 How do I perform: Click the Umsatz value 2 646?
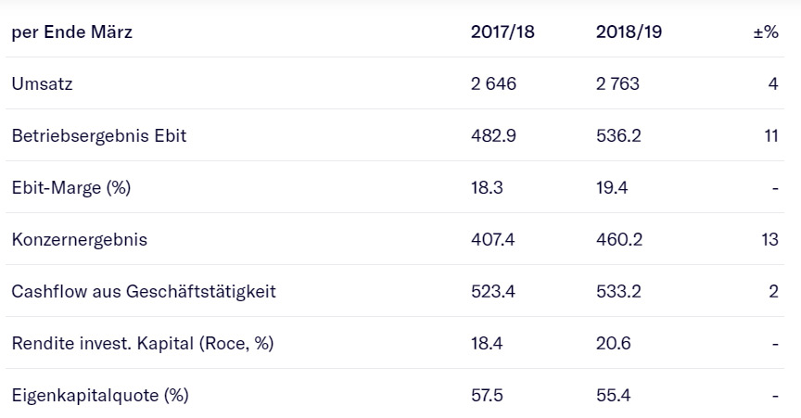tap(493, 84)
